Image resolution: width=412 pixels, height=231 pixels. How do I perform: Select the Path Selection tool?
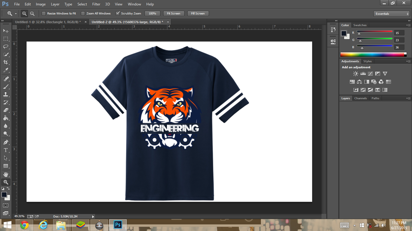click(6, 158)
